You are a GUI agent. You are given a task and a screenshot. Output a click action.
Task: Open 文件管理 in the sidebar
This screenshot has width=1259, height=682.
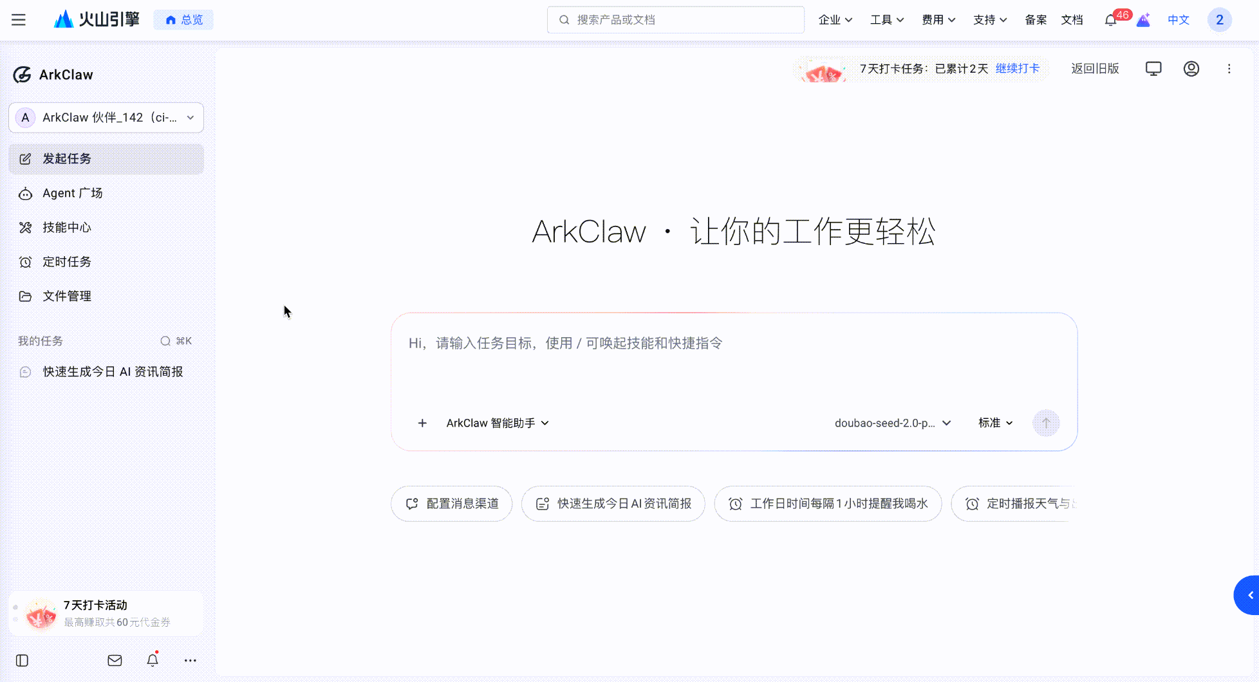pos(106,296)
